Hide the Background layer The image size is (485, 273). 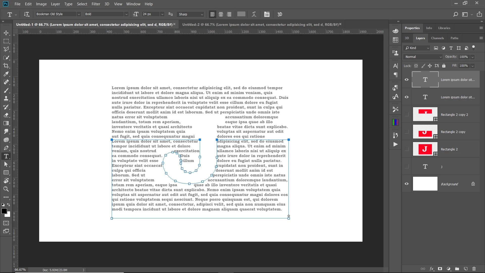click(x=406, y=184)
